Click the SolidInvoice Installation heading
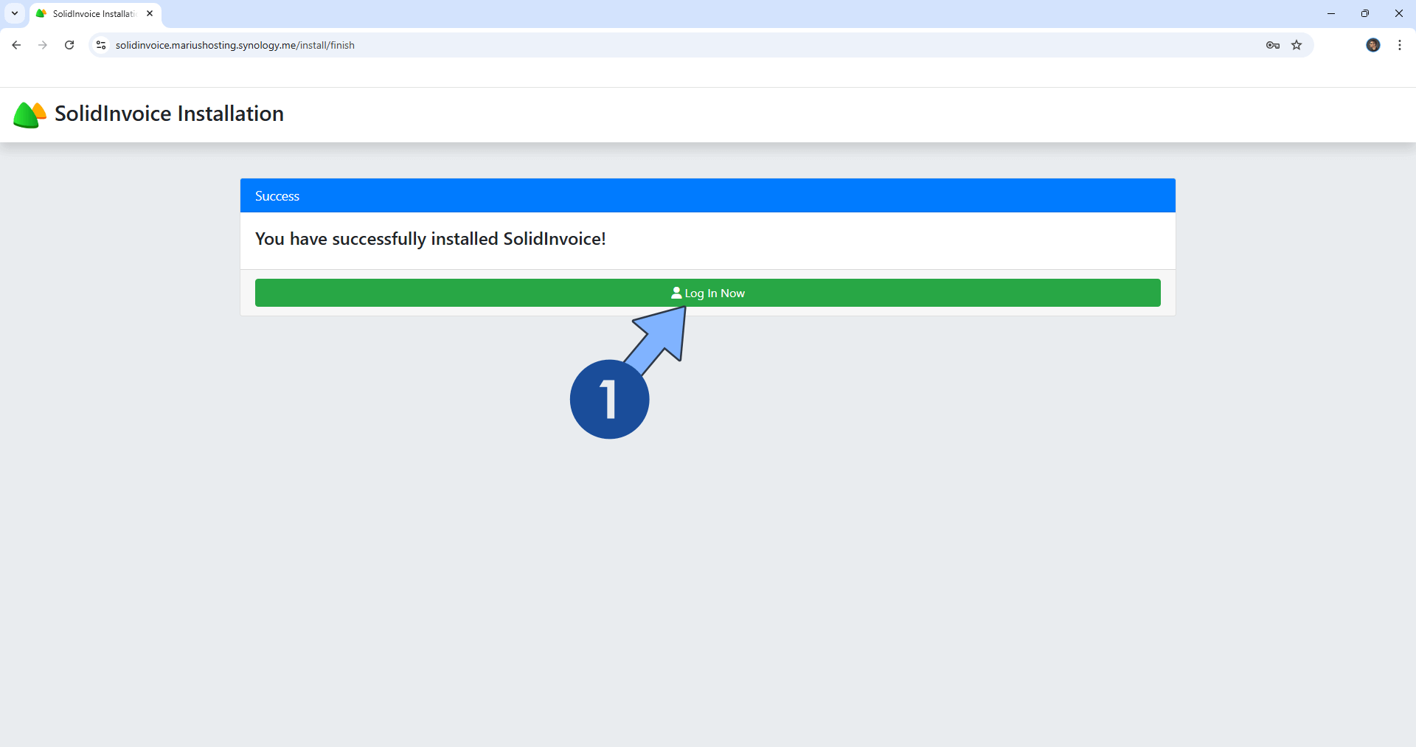 (169, 114)
